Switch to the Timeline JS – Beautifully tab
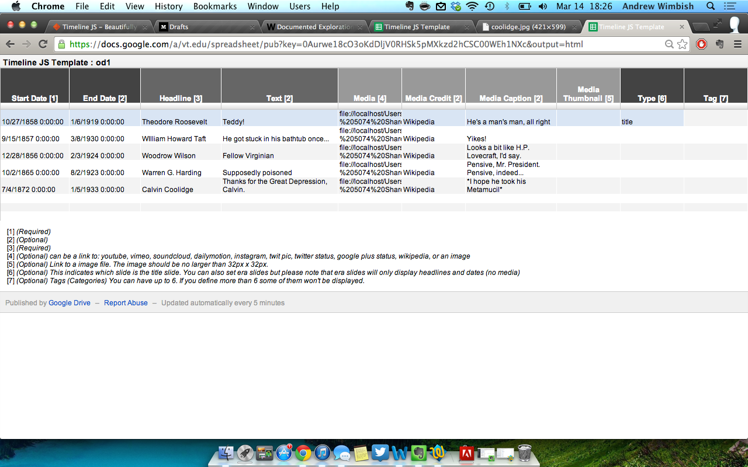The height and width of the screenshot is (467, 748). click(99, 27)
